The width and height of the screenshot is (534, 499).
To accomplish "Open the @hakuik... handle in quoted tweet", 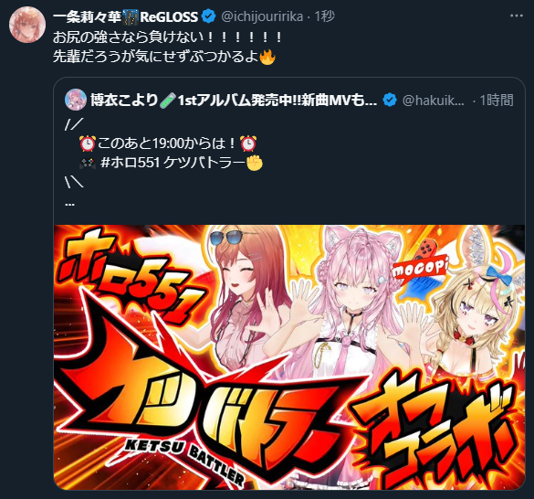I will 434,101.
